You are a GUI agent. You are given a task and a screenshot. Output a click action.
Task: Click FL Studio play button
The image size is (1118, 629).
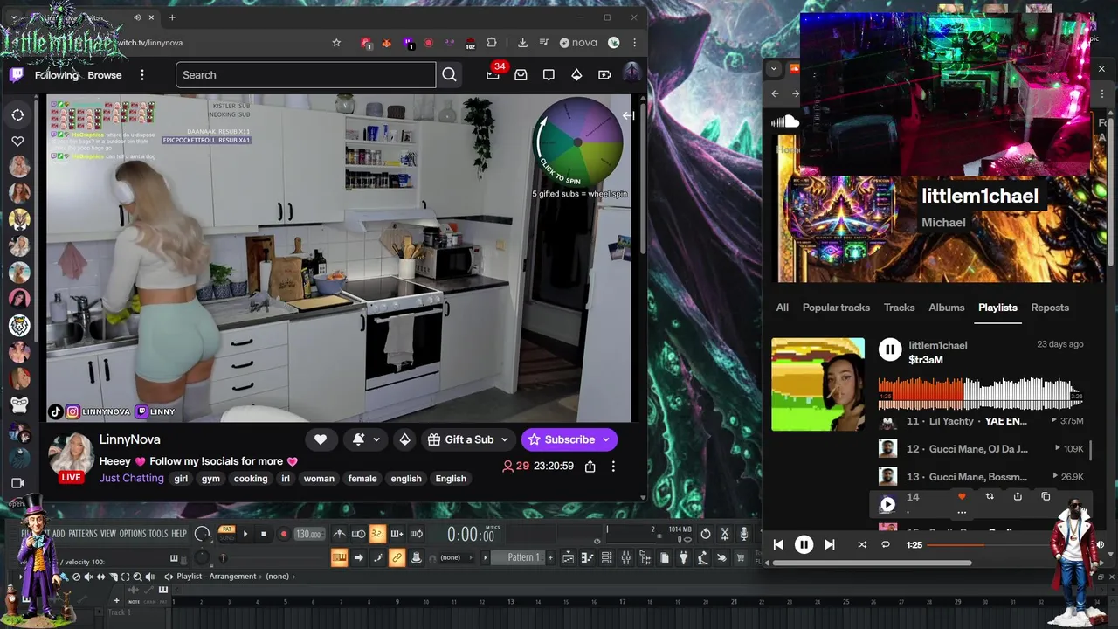pos(245,534)
